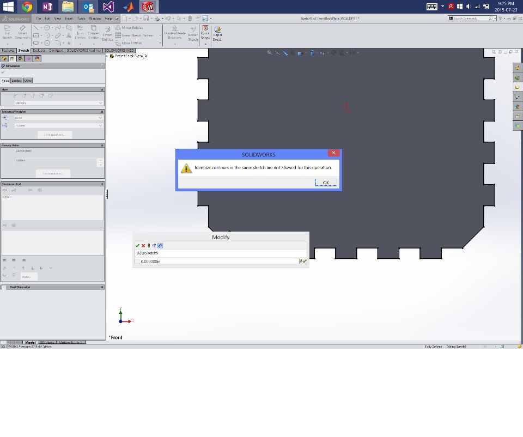The height and width of the screenshot is (437, 523).
Task: Choose the Circle sketch tool
Action: 47,28
